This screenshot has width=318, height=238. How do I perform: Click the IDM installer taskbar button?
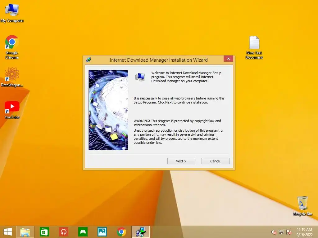pos(141,232)
